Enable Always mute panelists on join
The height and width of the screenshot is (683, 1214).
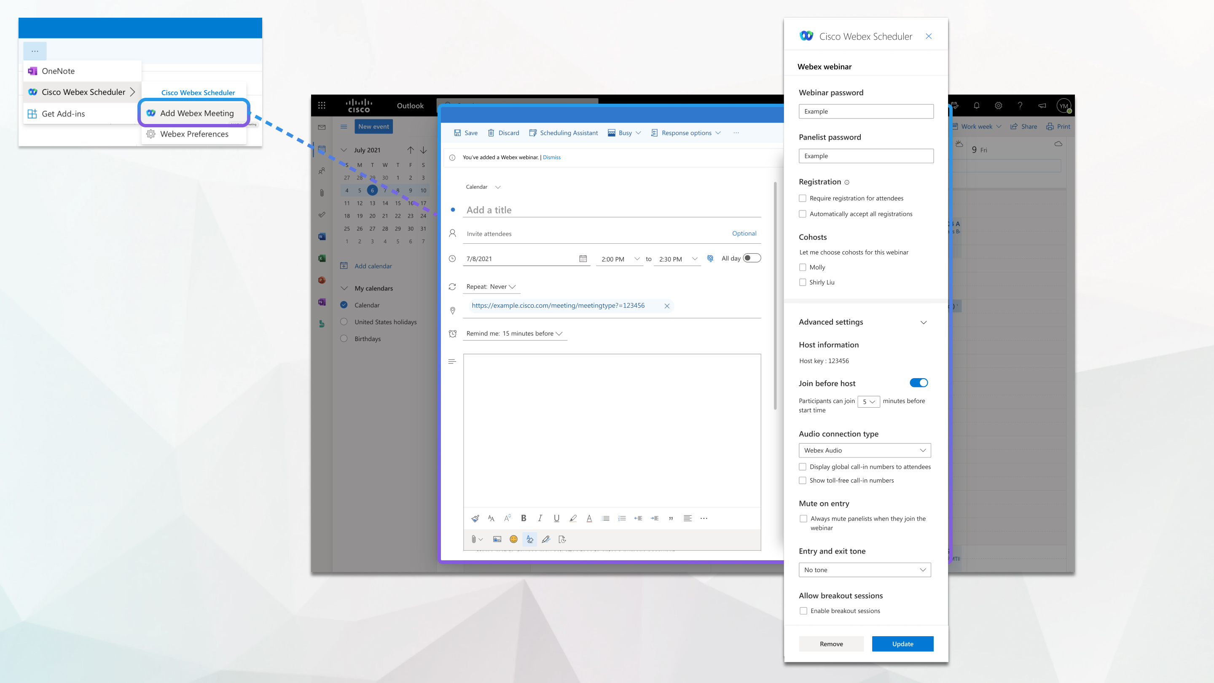point(802,518)
